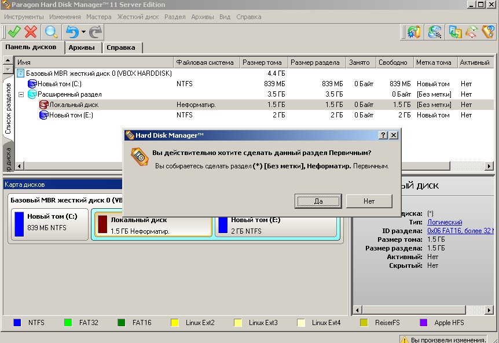
Task: Click the red X Discard changes icon
Action: click(31, 32)
